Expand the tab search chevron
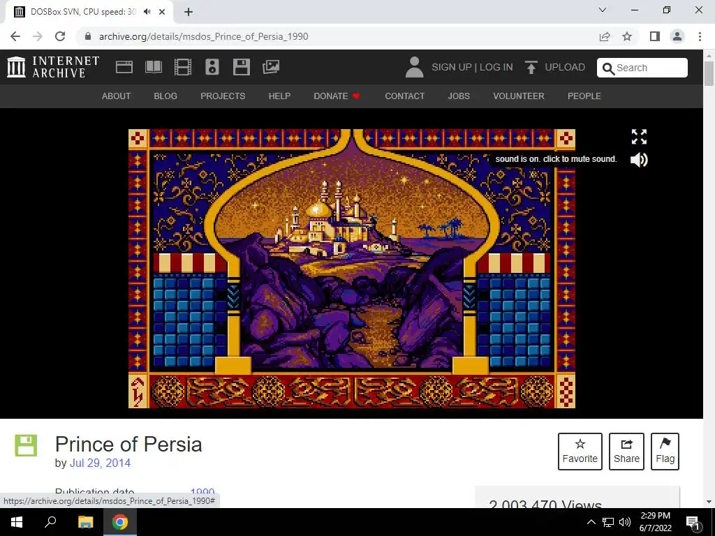The height and width of the screenshot is (536, 715). click(x=603, y=10)
